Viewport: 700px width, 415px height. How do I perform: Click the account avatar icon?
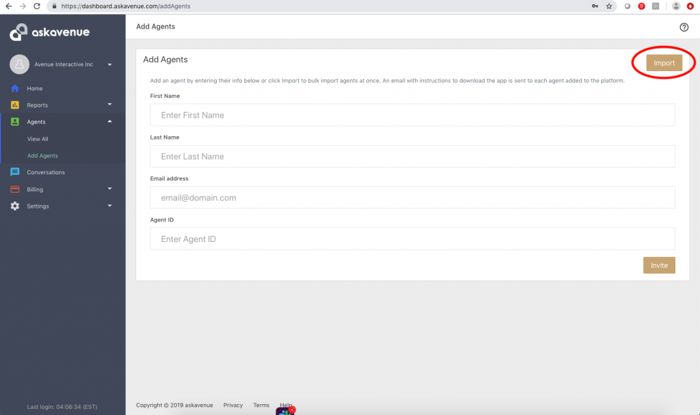[x=19, y=64]
